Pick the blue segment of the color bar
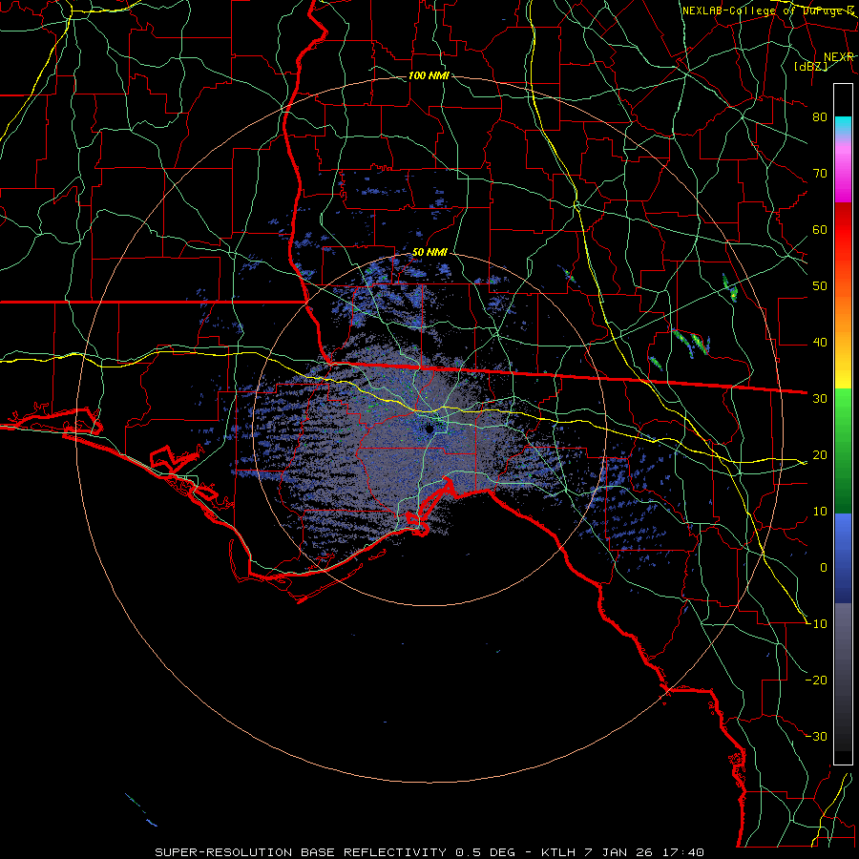Image resolution: width=859 pixels, height=859 pixels. pyautogui.click(x=843, y=558)
